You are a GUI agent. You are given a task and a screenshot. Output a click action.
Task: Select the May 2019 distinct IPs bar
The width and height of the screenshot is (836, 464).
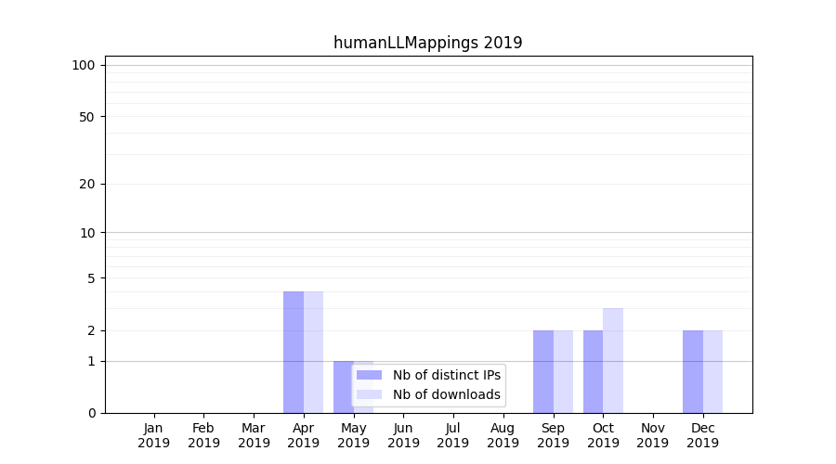[343, 386]
